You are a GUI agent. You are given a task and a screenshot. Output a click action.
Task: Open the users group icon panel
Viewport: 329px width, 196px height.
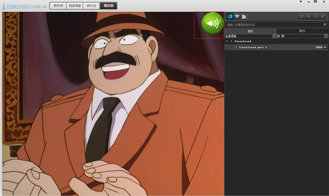point(244,16)
